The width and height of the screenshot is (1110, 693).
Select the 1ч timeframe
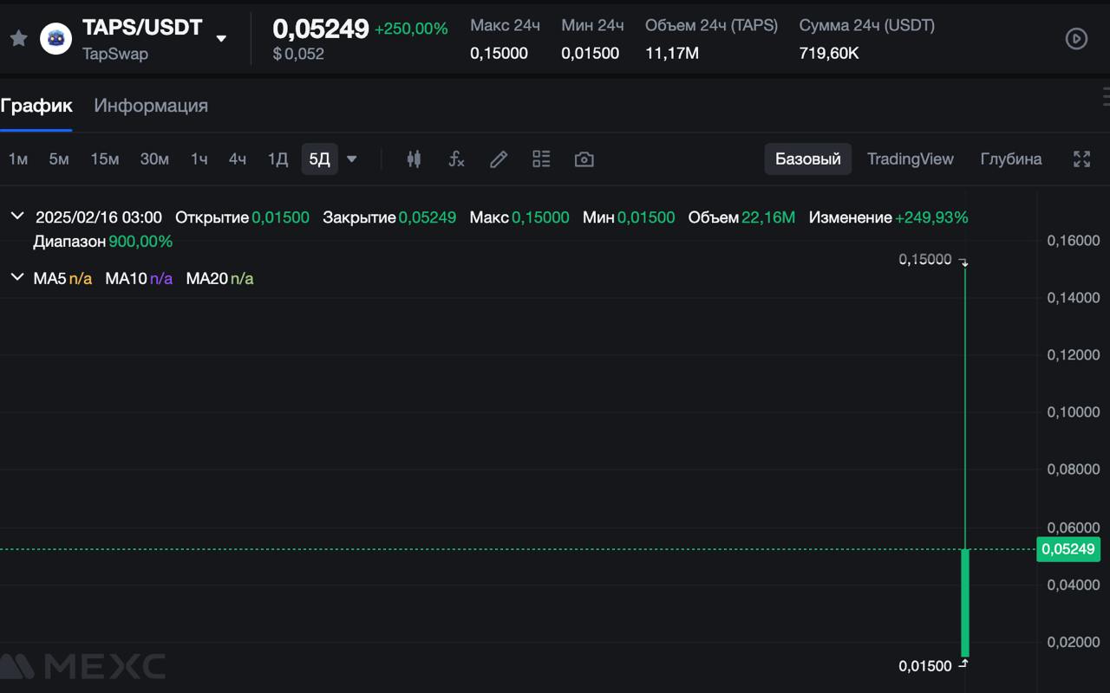199,159
